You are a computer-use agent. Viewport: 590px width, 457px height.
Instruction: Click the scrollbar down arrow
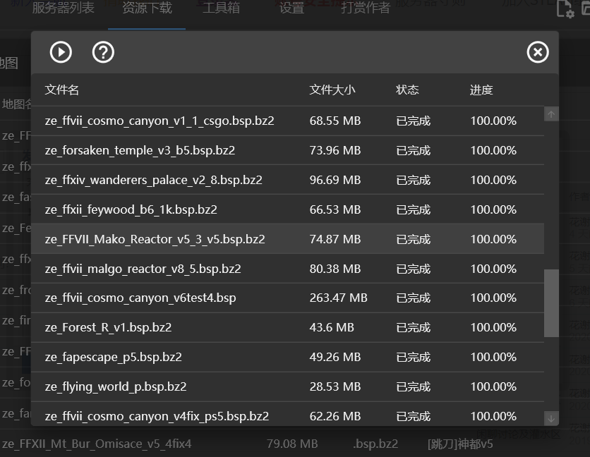[x=551, y=418]
